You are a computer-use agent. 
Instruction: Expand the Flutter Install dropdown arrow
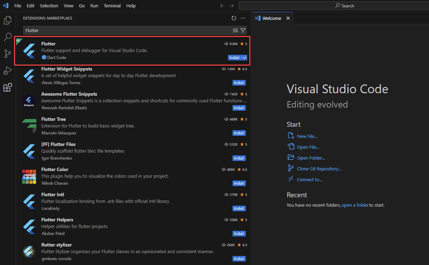244,58
